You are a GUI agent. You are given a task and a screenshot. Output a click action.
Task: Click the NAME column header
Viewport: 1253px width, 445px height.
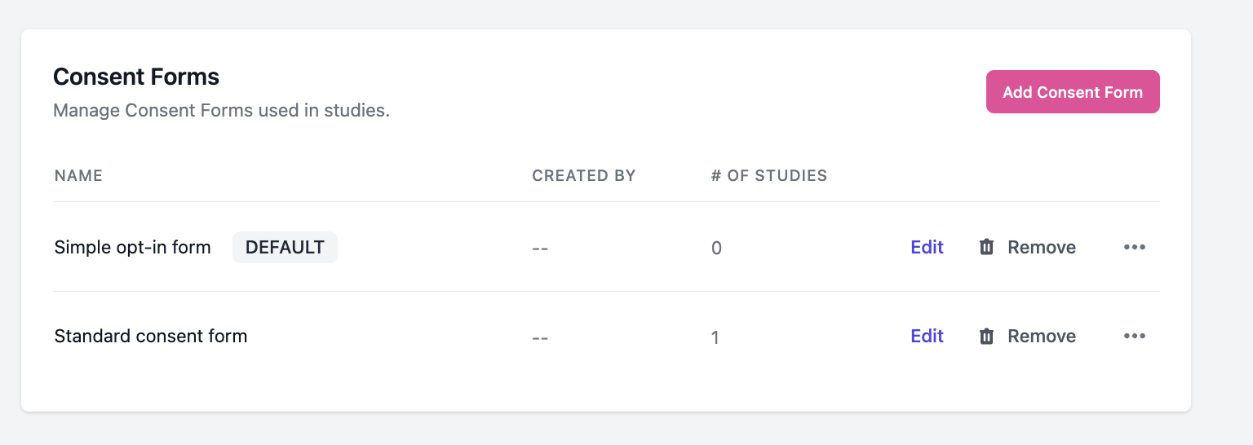pyautogui.click(x=78, y=175)
